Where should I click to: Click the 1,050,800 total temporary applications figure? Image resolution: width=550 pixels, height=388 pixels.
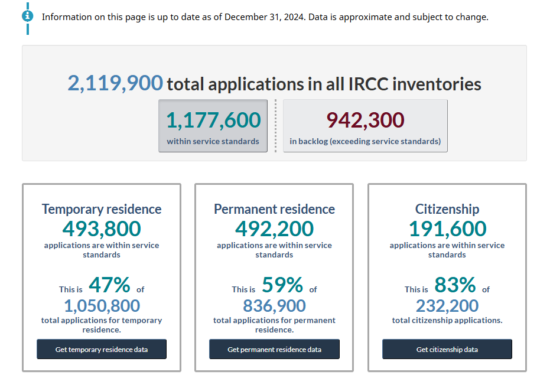[x=102, y=306]
